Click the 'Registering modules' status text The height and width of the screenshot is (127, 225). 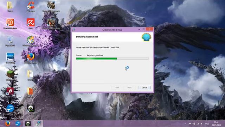(x=95, y=55)
